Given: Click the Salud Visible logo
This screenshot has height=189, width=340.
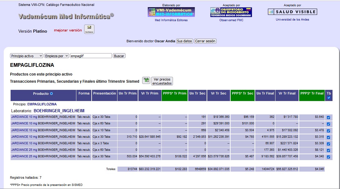Looking at the screenshot, I should 293,12.
